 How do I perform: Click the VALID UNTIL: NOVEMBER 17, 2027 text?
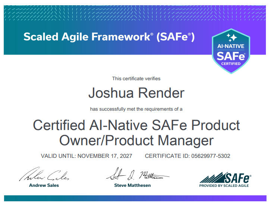point(87,156)
